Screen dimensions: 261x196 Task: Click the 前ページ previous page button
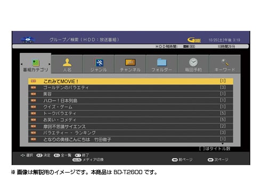(x=182, y=160)
